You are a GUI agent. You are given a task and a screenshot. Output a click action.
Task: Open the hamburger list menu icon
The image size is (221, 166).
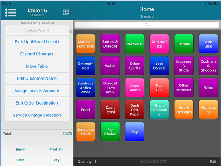pos(10,13)
